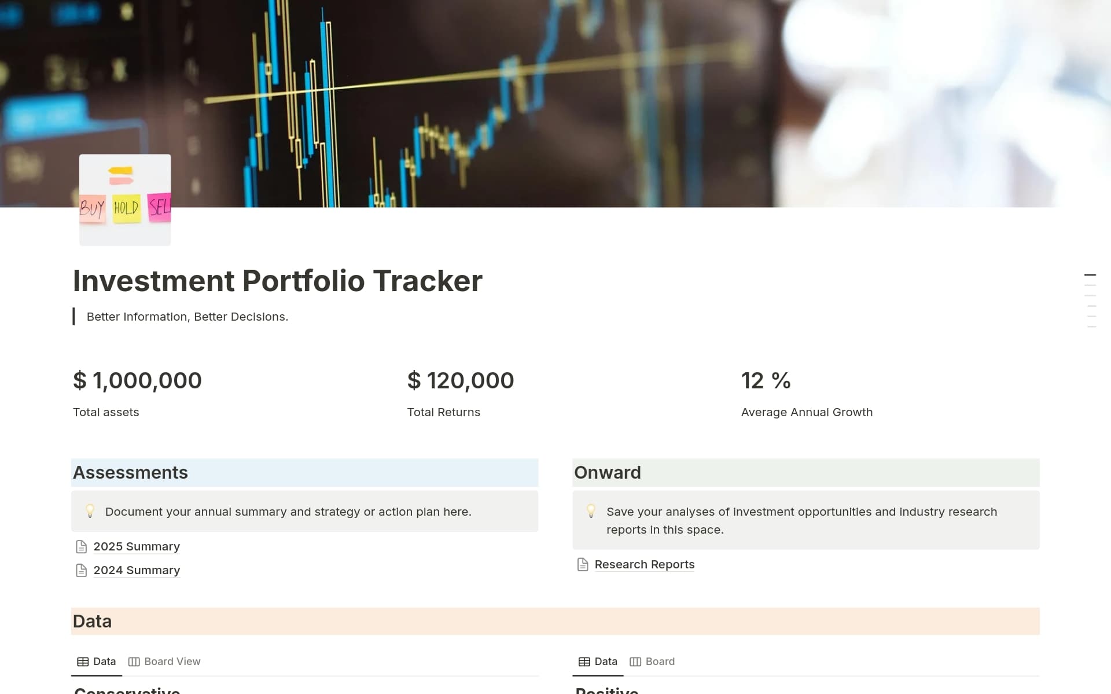Viewport: 1111px width, 694px height.
Task: Click the lightbulb icon in the Onward callout
Action: [x=591, y=512]
